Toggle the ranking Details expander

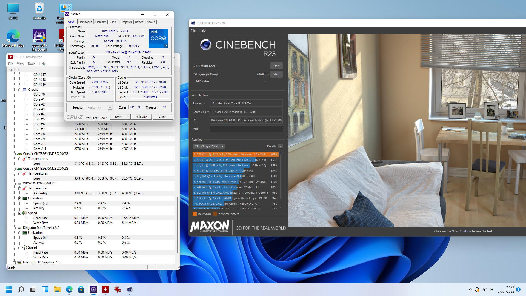280,146
